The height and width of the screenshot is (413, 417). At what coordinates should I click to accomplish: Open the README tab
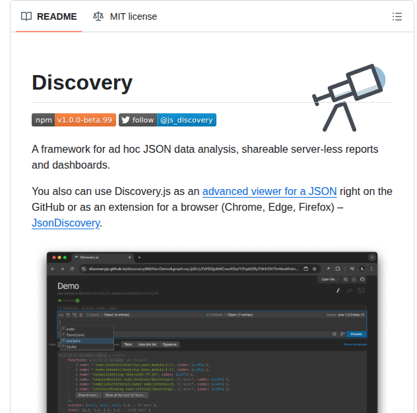[49, 16]
